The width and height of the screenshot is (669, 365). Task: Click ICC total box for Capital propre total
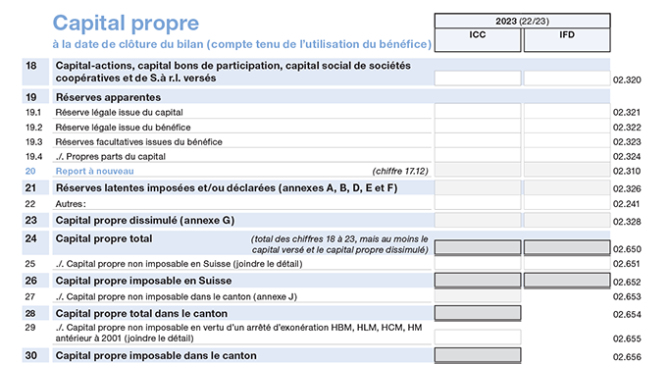pyautogui.click(x=478, y=248)
